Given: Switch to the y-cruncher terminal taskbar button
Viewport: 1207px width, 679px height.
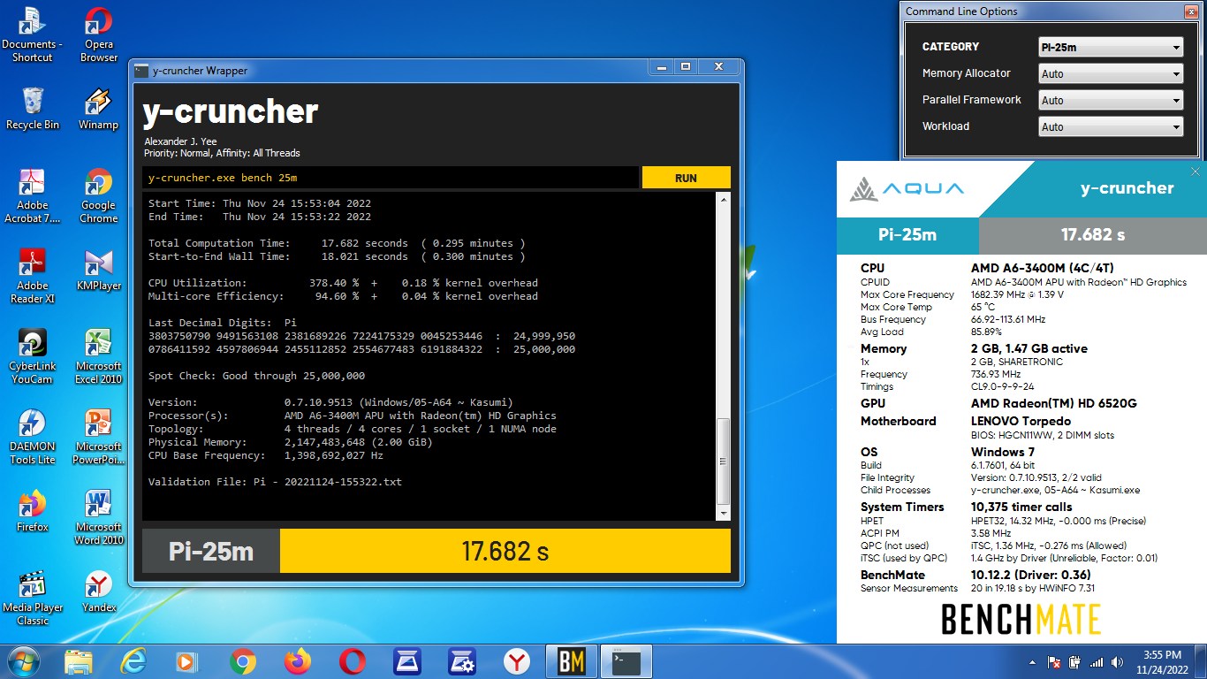Looking at the screenshot, I should [626, 661].
